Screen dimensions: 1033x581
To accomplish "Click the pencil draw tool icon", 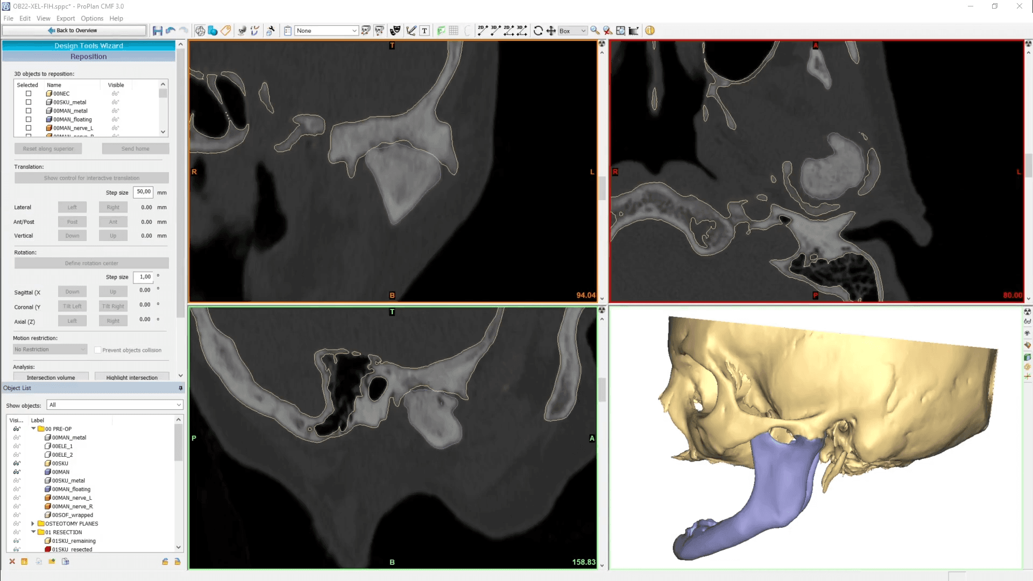I will point(411,31).
